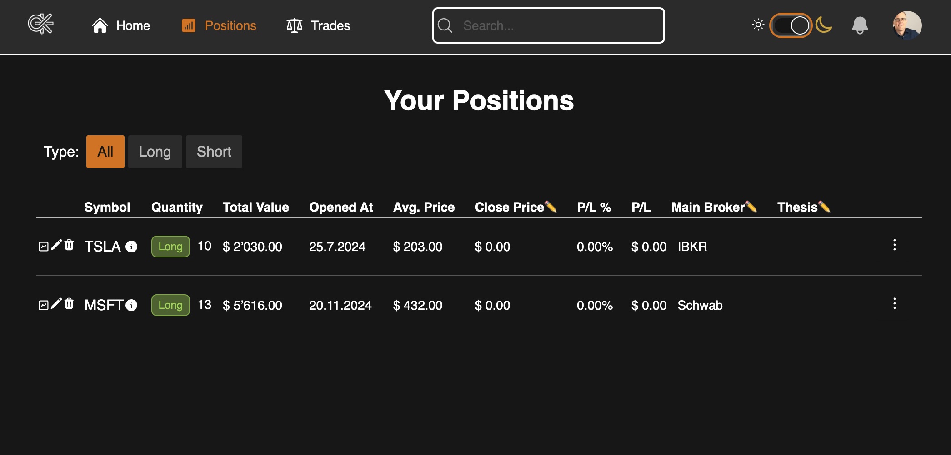Toggle the dark mode switch

(x=791, y=25)
